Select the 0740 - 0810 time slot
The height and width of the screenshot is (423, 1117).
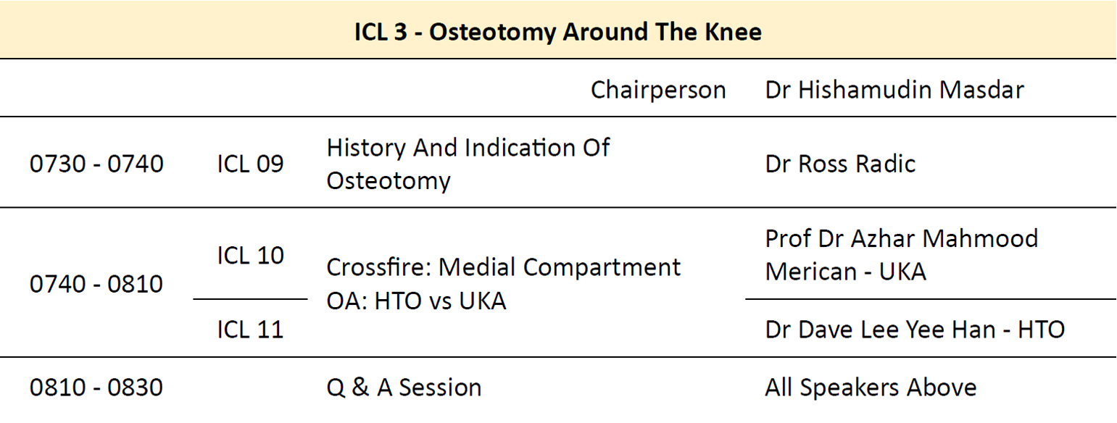coord(96,284)
